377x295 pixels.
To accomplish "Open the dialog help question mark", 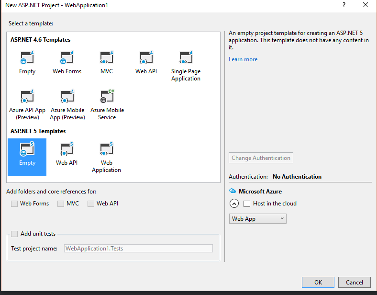I will 344,5.
